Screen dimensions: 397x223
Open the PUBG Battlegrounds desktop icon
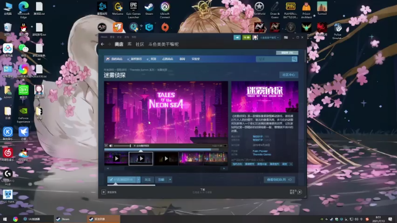[x=290, y=10]
